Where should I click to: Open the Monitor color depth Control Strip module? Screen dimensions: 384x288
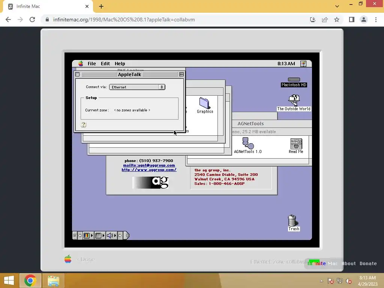click(x=87, y=235)
